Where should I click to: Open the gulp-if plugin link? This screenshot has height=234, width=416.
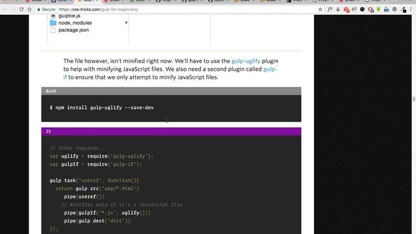(270, 69)
